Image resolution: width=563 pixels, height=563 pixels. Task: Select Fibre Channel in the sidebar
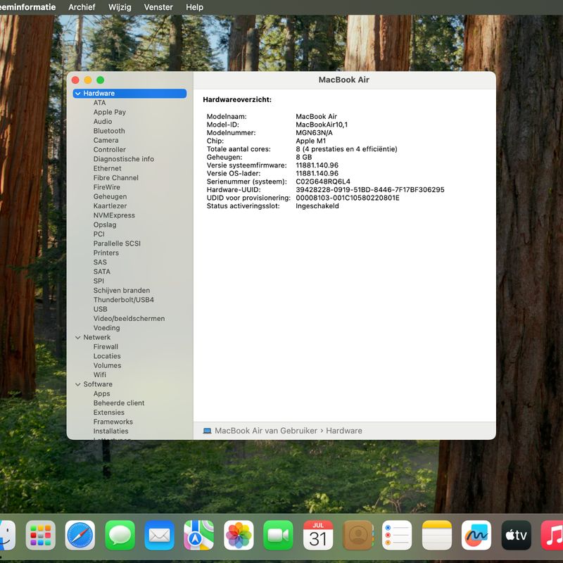click(x=115, y=178)
